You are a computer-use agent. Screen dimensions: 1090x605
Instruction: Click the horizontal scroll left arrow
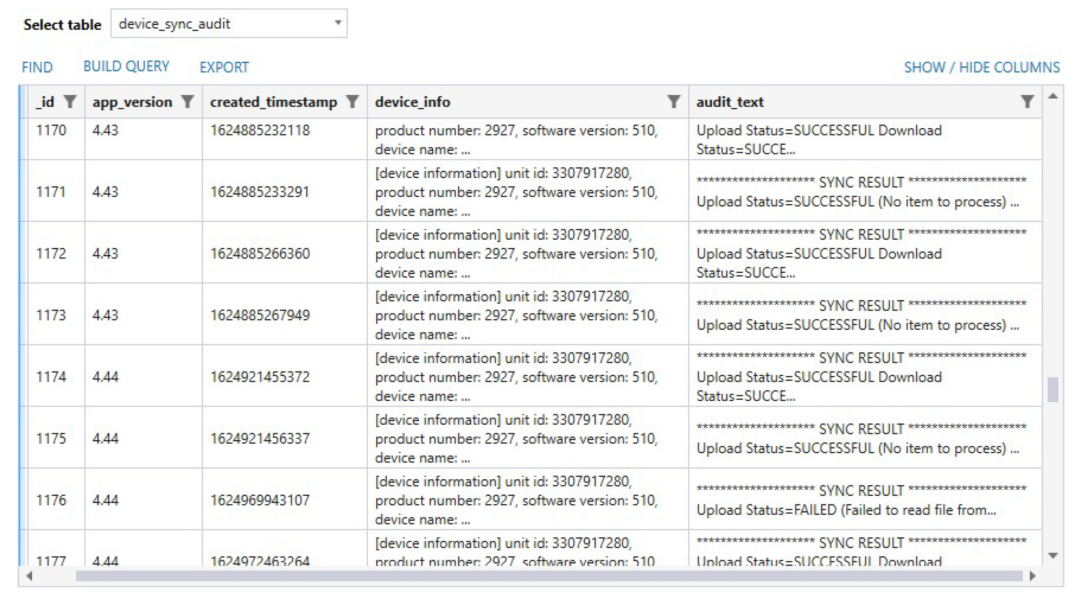pos(29,575)
